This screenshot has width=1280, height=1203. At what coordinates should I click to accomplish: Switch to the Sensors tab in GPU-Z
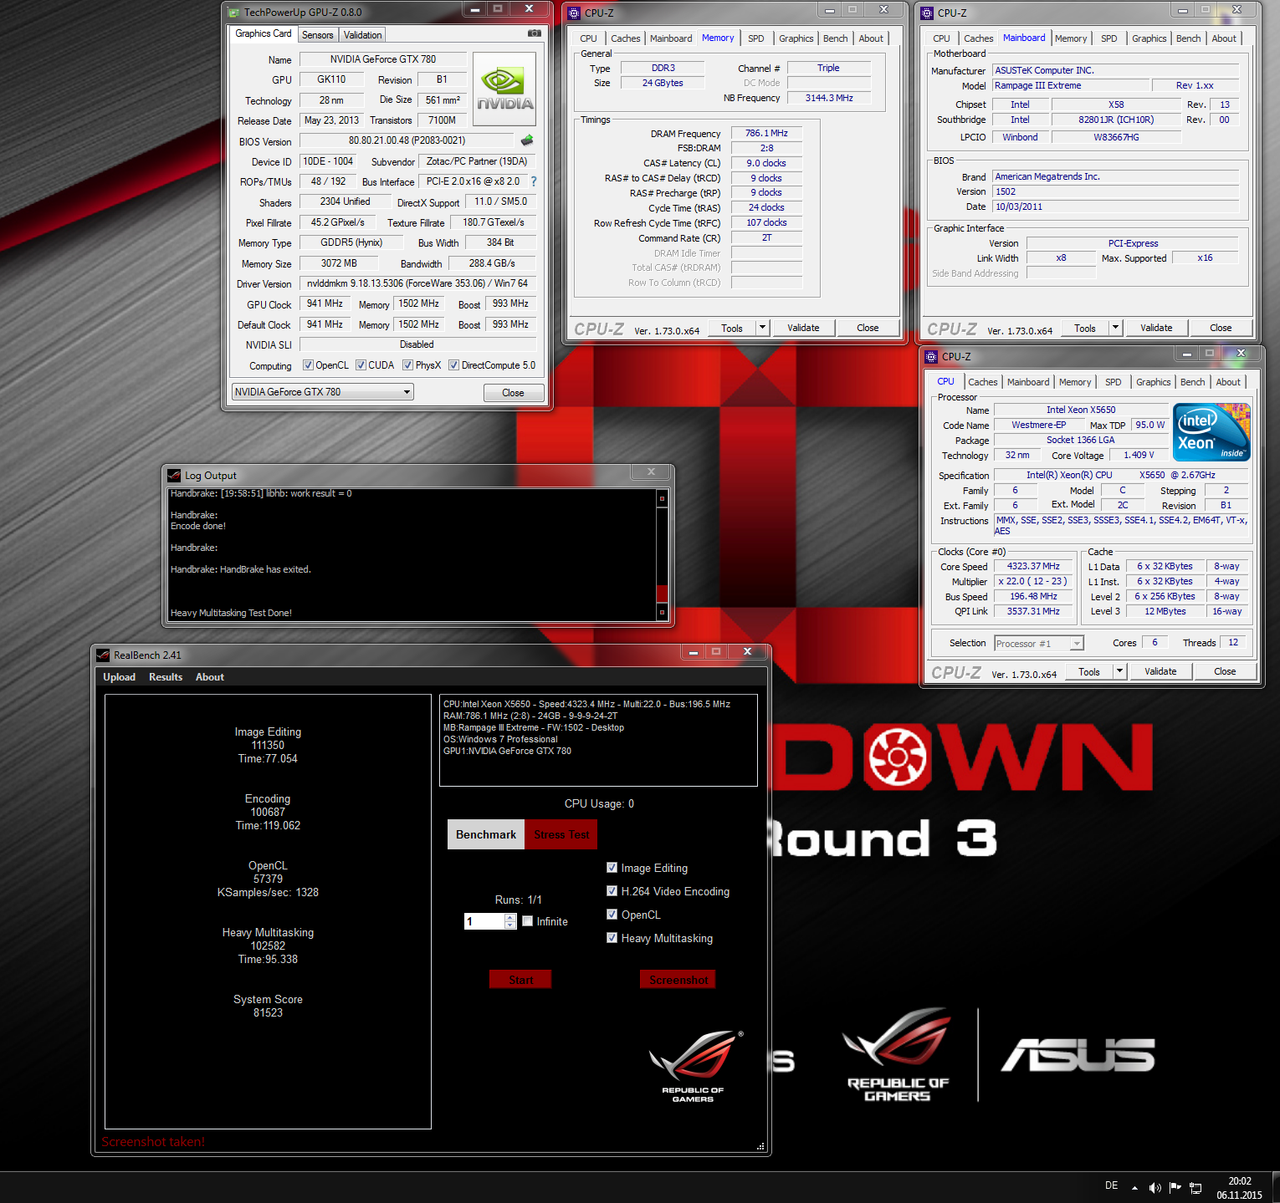[x=317, y=35]
